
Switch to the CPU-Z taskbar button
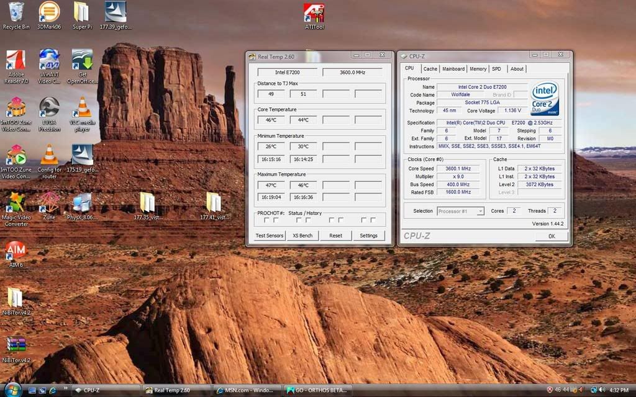click(107, 391)
